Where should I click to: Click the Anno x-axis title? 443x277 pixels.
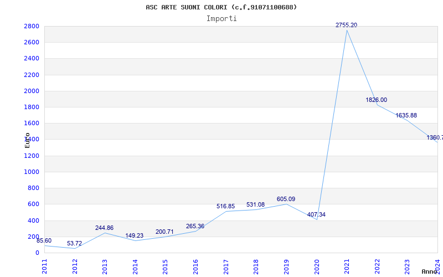[430, 271]
